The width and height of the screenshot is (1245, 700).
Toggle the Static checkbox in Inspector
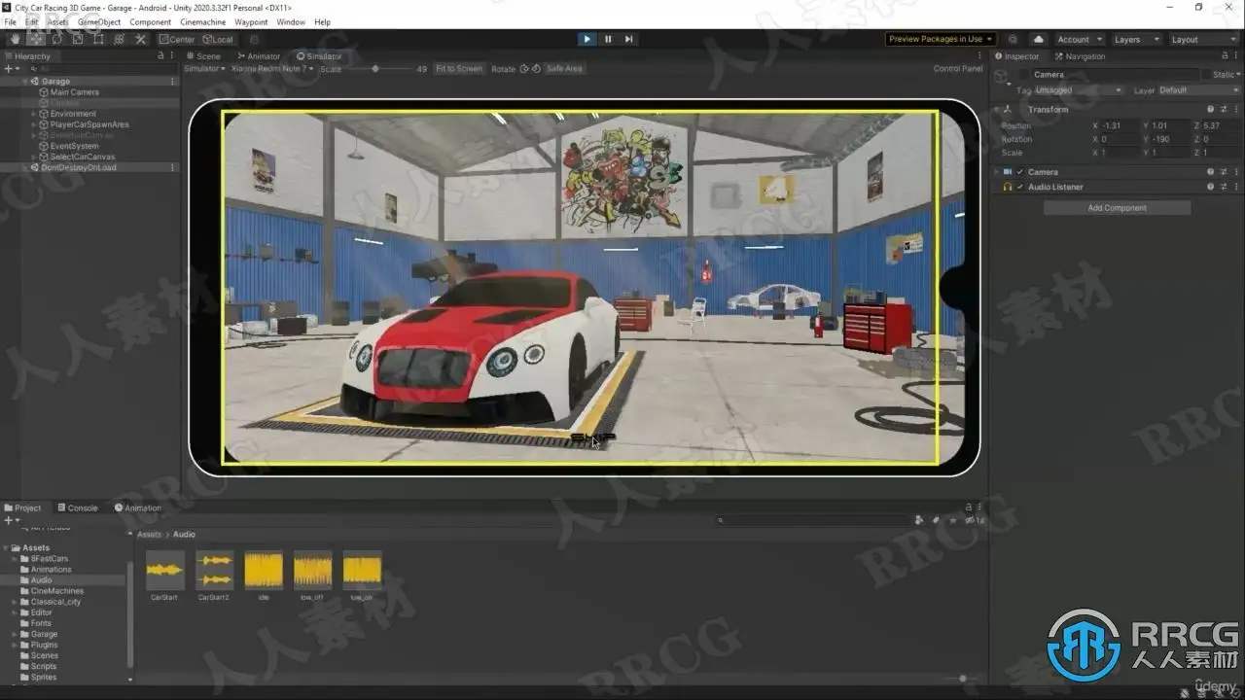pos(1206,75)
